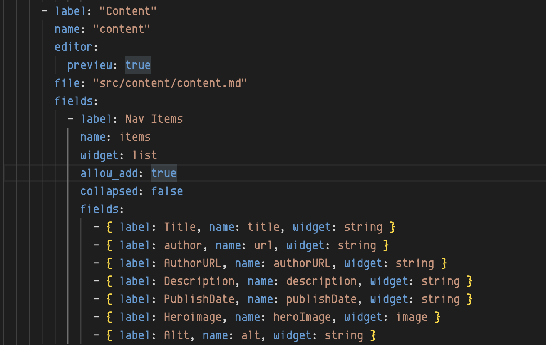546x345 pixels.
Task: Click the true value after allow_add
Action: tap(164, 173)
